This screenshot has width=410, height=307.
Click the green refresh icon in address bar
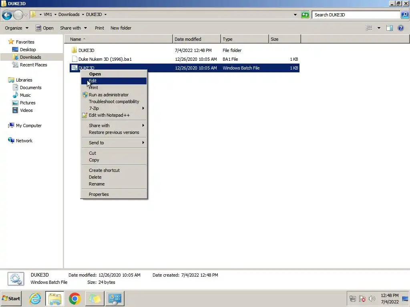pyautogui.click(x=305, y=15)
